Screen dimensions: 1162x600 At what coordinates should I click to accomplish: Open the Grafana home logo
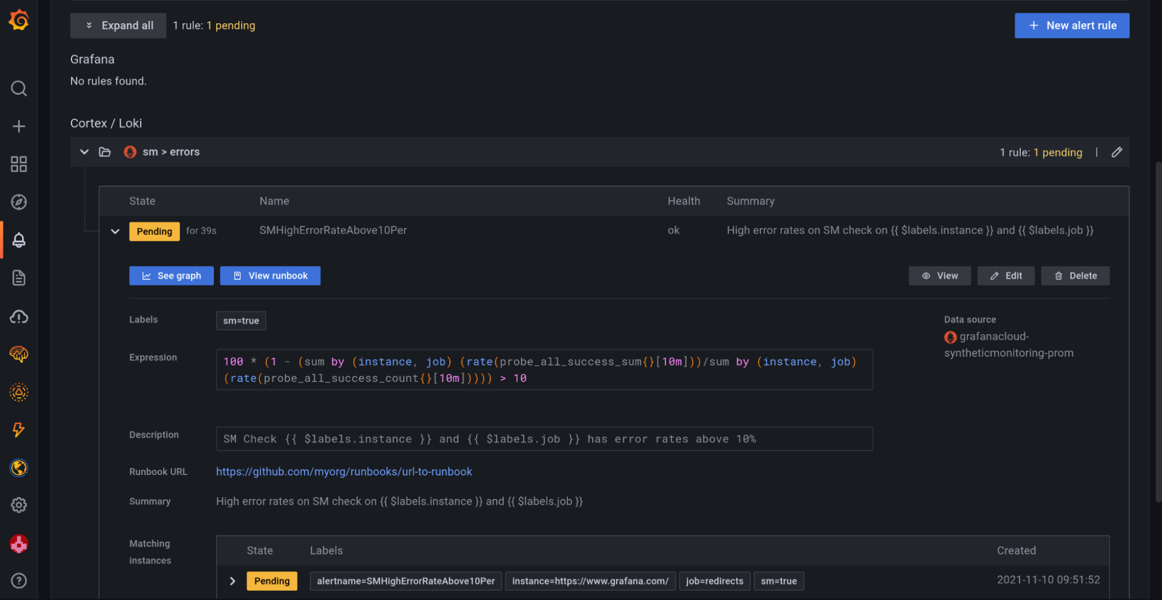19,20
